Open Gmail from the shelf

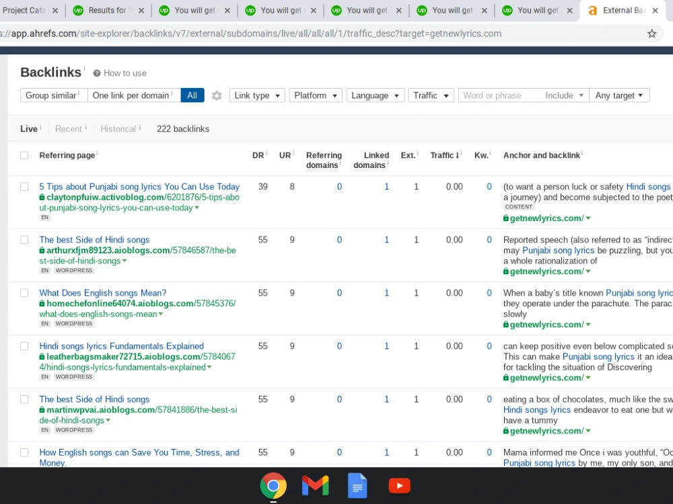click(x=316, y=486)
